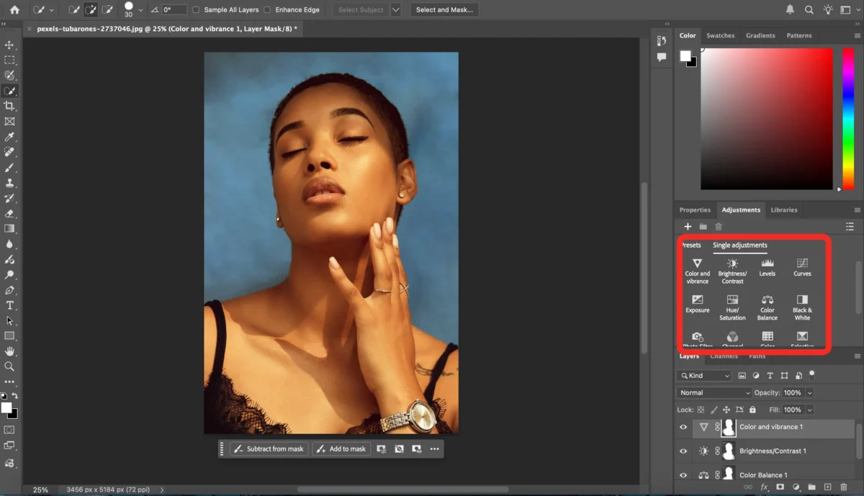Screen dimensions: 864x496
Task: Select the Frame tool
Action: pos(10,122)
